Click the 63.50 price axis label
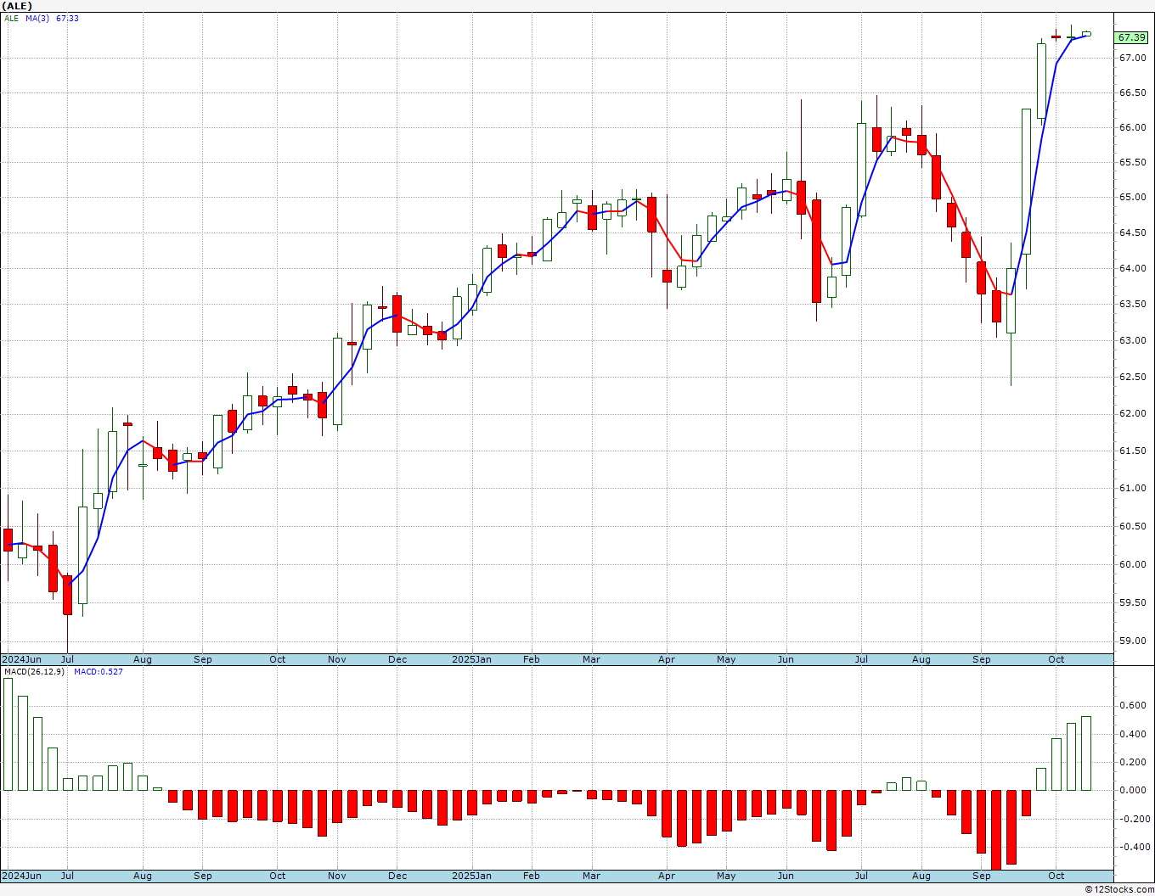Screen dimensions: 1155x896 (1131, 304)
